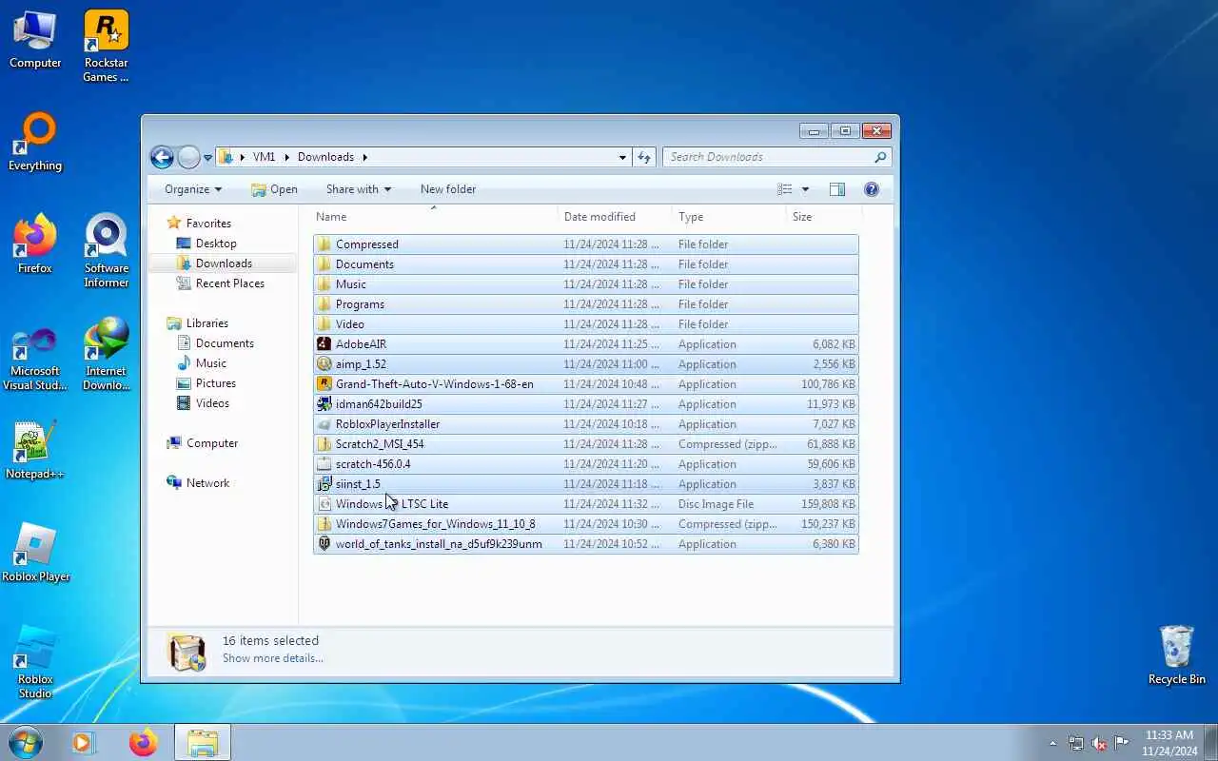Sort by Date modified column header

[615, 217]
